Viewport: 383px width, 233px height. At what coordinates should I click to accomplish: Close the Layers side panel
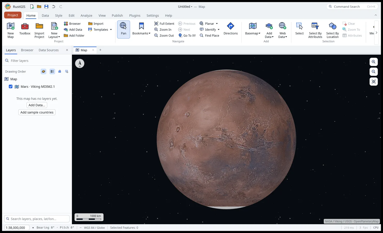(67, 50)
